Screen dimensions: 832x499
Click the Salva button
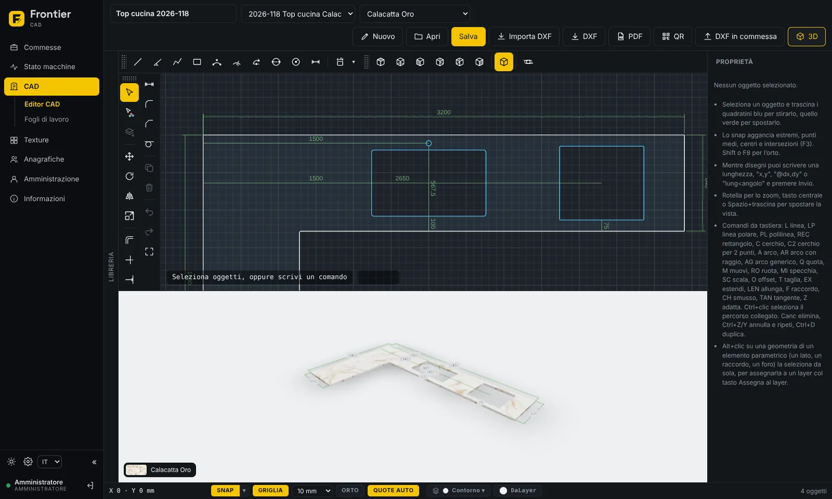[x=468, y=36]
